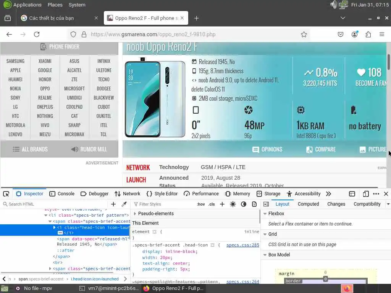The image size is (391, 293).
Task: Open the Storage tab
Action: [268, 194]
